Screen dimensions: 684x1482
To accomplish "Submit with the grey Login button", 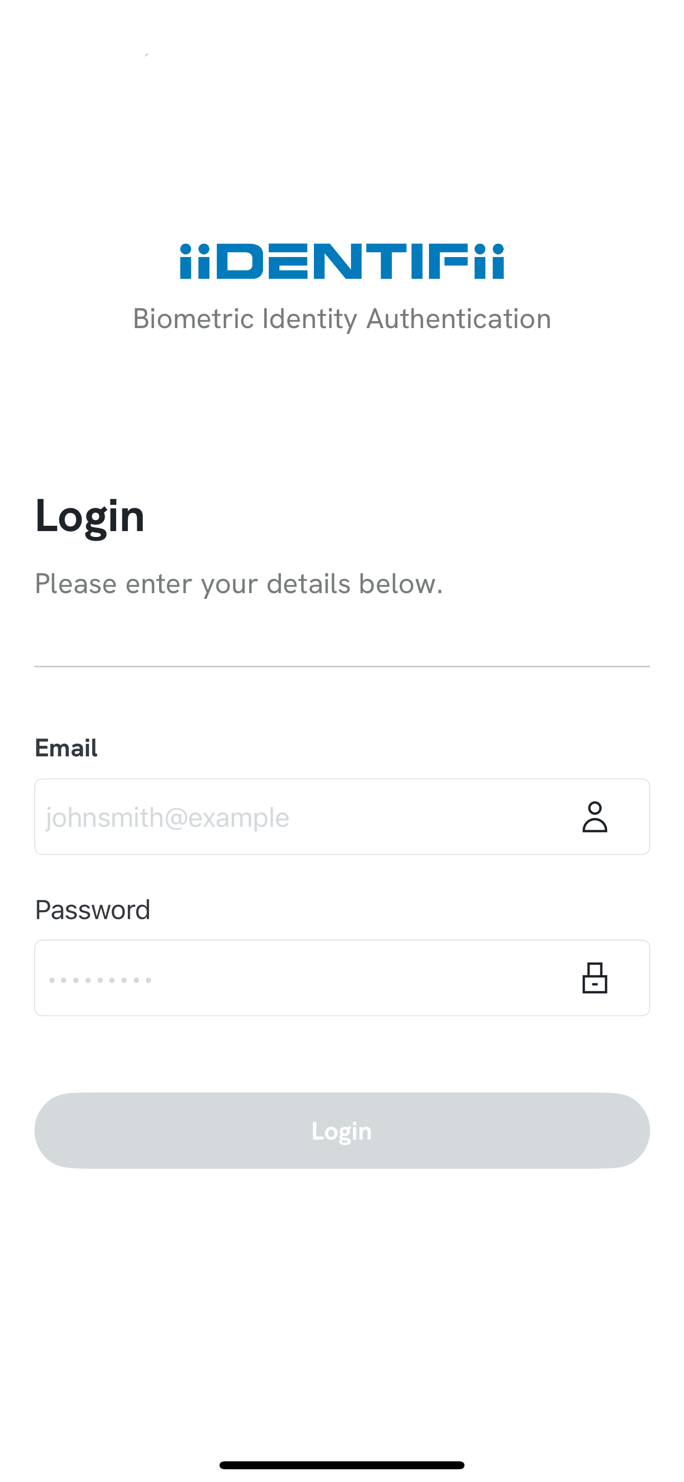I will click(x=342, y=1131).
